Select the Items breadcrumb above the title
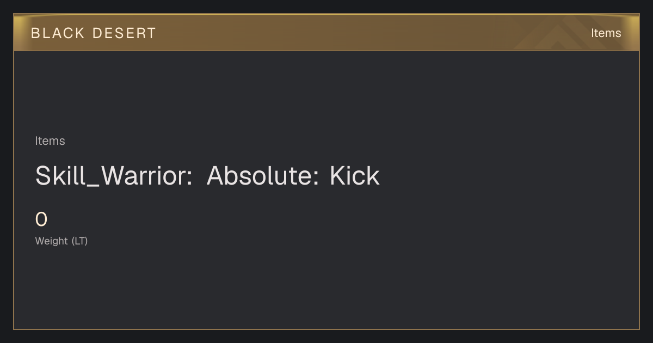Screen dimensions: 653x343 [50, 141]
